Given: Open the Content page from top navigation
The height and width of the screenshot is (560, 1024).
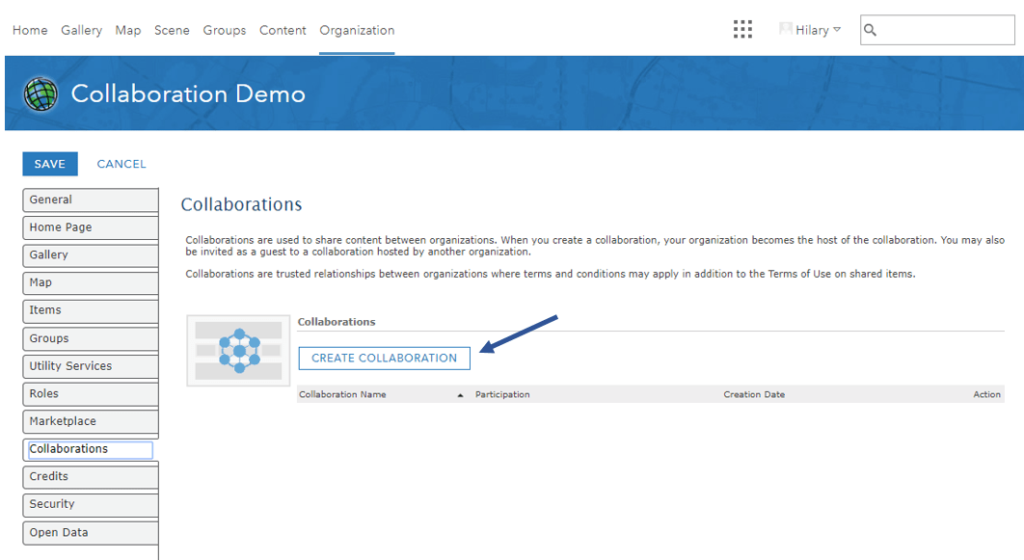Looking at the screenshot, I should pyautogui.click(x=283, y=30).
